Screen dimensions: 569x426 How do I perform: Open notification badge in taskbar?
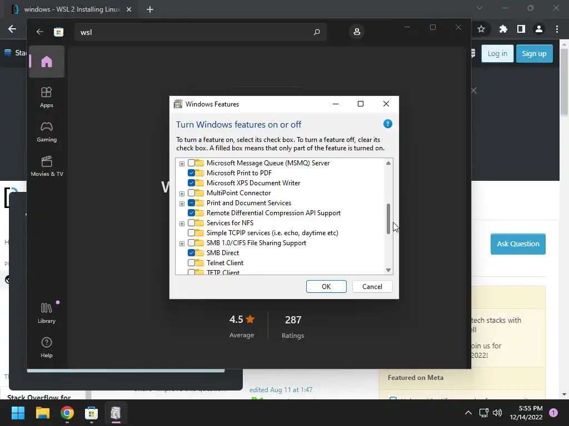[x=553, y=413]
